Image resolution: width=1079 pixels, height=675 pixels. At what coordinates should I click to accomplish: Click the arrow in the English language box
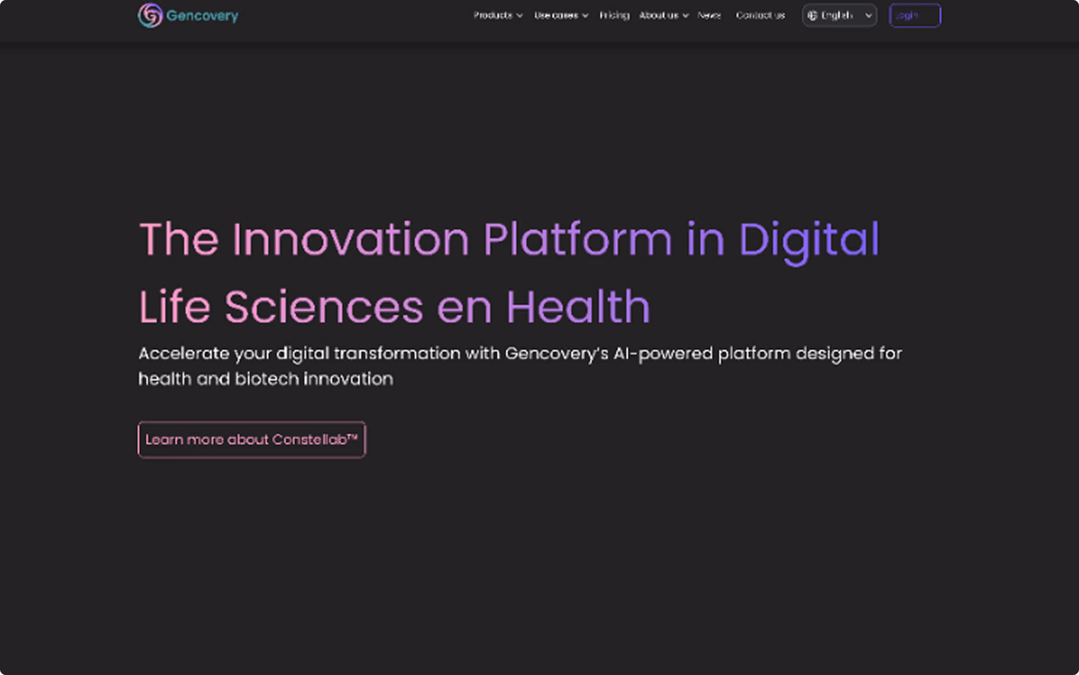[868, 16]
